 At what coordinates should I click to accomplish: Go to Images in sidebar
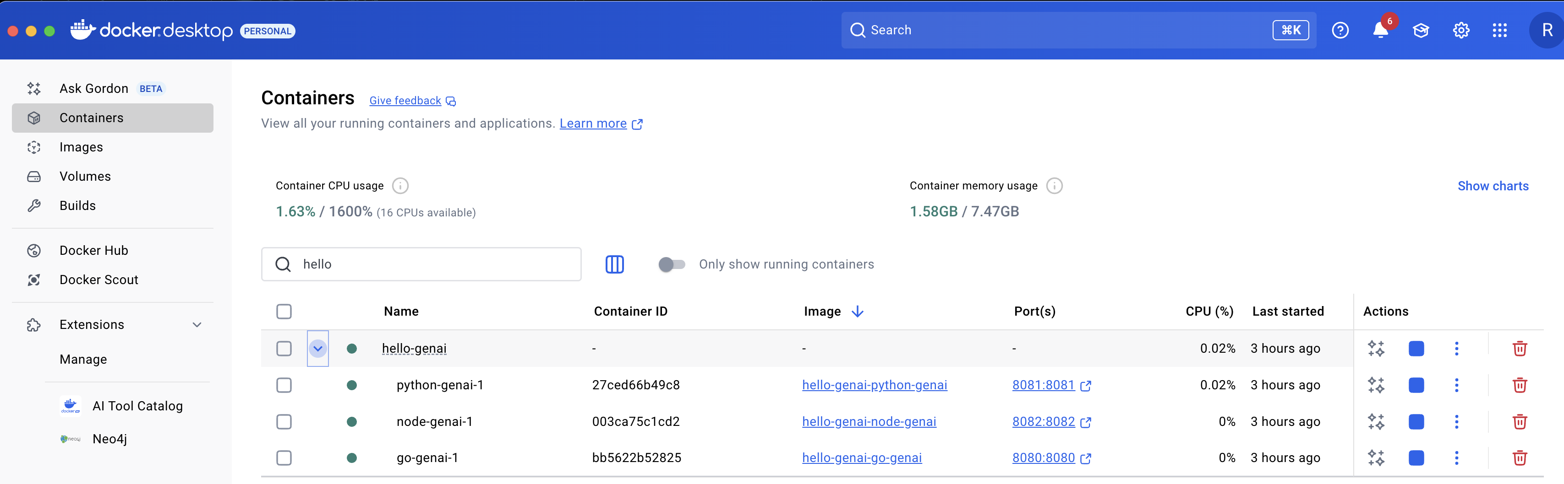(x=112, y=147)
